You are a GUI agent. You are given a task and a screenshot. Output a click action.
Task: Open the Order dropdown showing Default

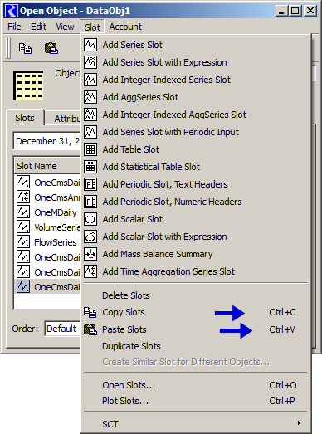(x=62, y=329)
